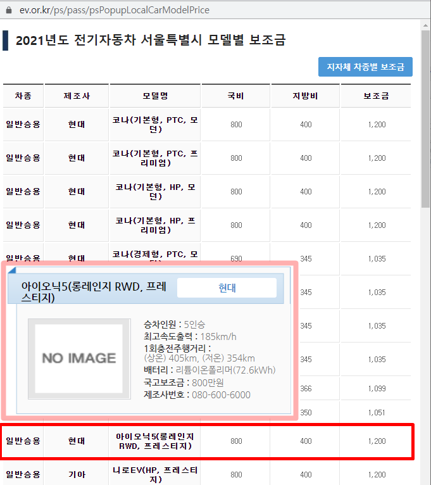431x485 pixels.
Task: Click the 350 지방비 value
Action: click(306, 413)
